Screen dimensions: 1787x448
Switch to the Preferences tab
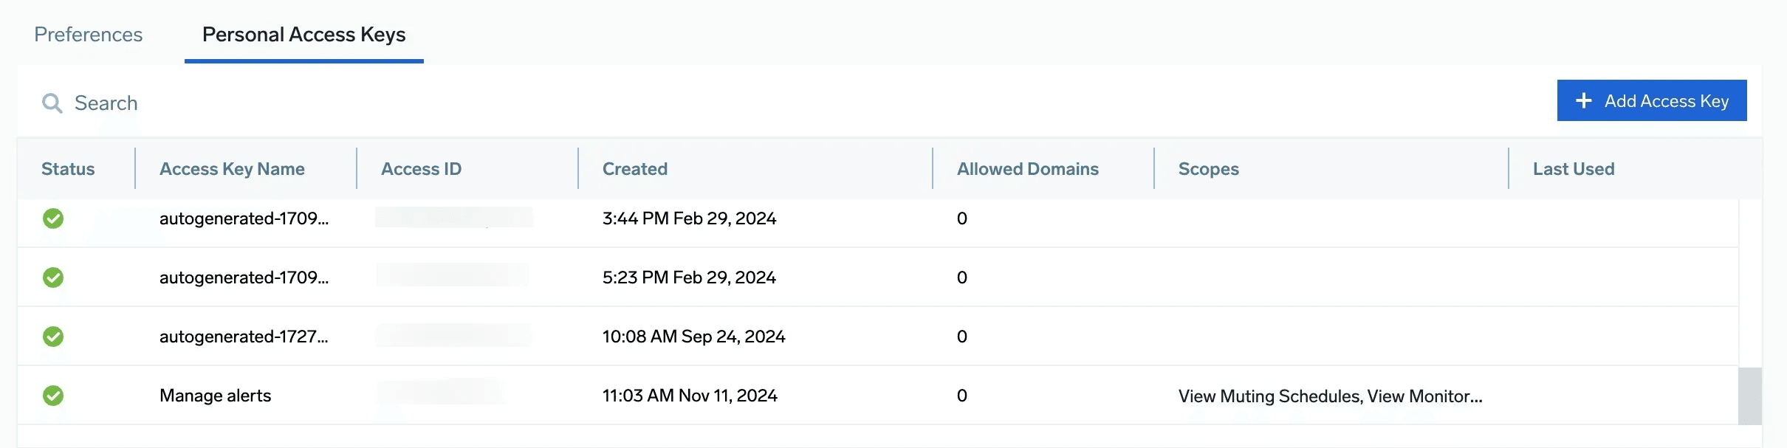[x=89, y=35]
